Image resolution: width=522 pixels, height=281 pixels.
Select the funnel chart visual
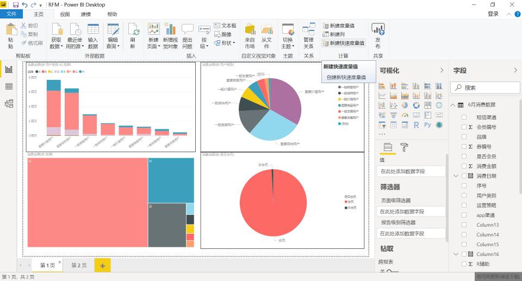click(x=393, y=115)
